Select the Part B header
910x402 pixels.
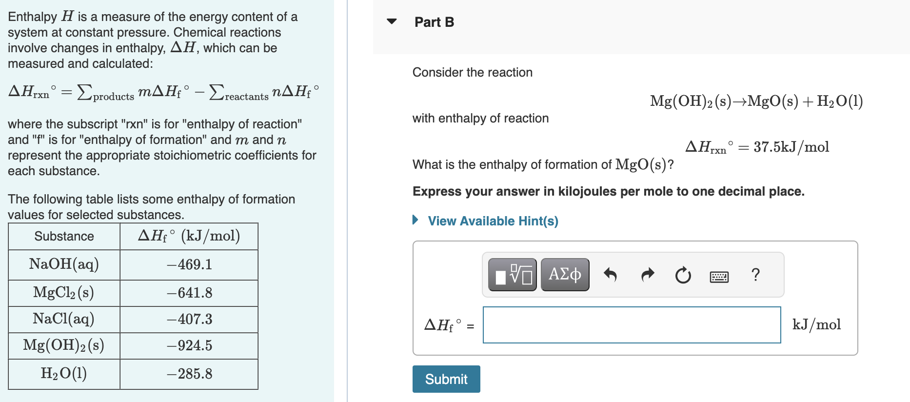tap(433, 22)
